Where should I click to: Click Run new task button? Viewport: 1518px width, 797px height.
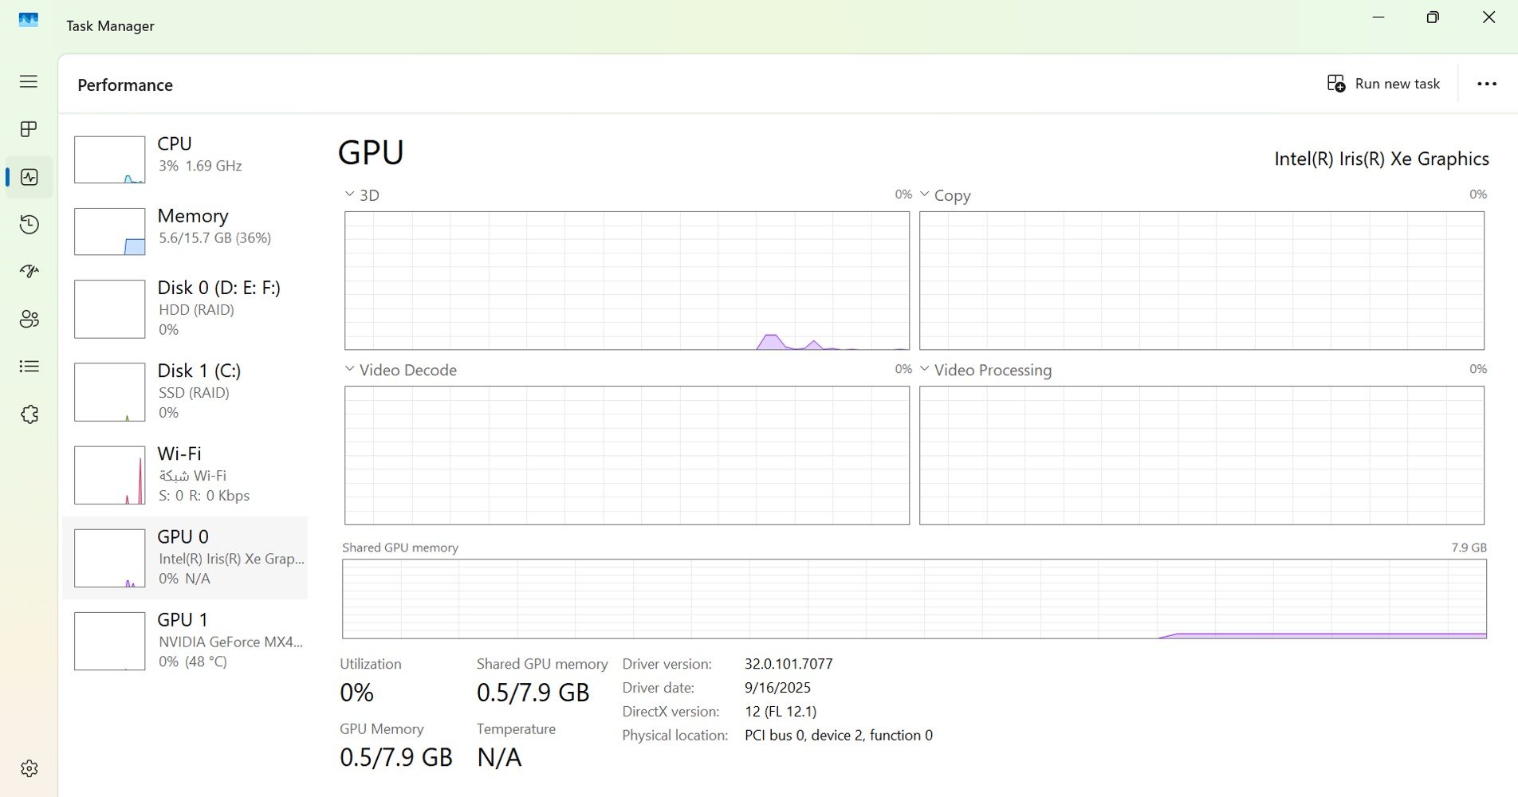(1383, 84)
